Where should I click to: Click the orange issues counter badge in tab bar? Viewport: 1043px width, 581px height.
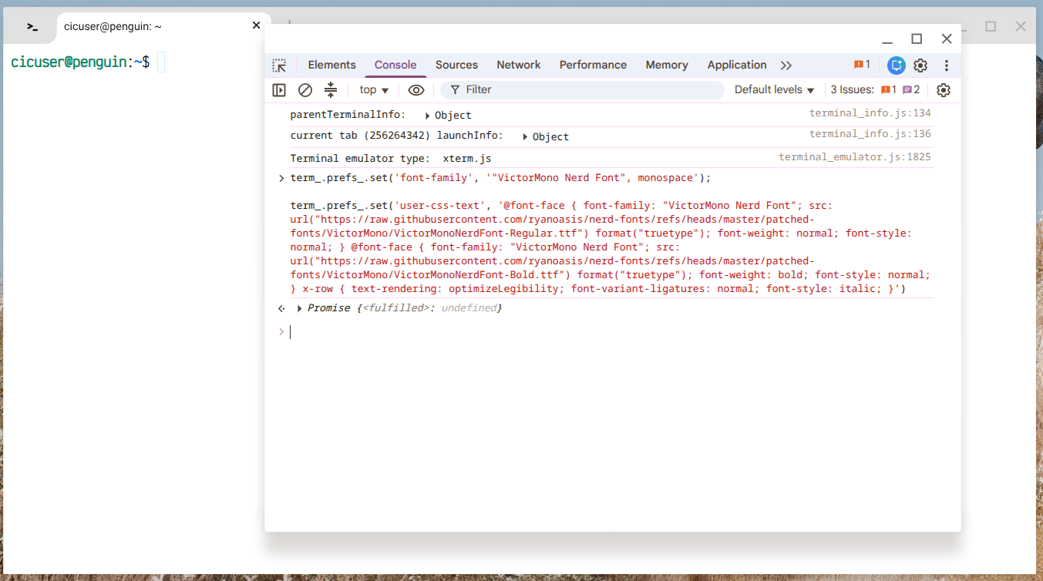(x=862, y=65)
